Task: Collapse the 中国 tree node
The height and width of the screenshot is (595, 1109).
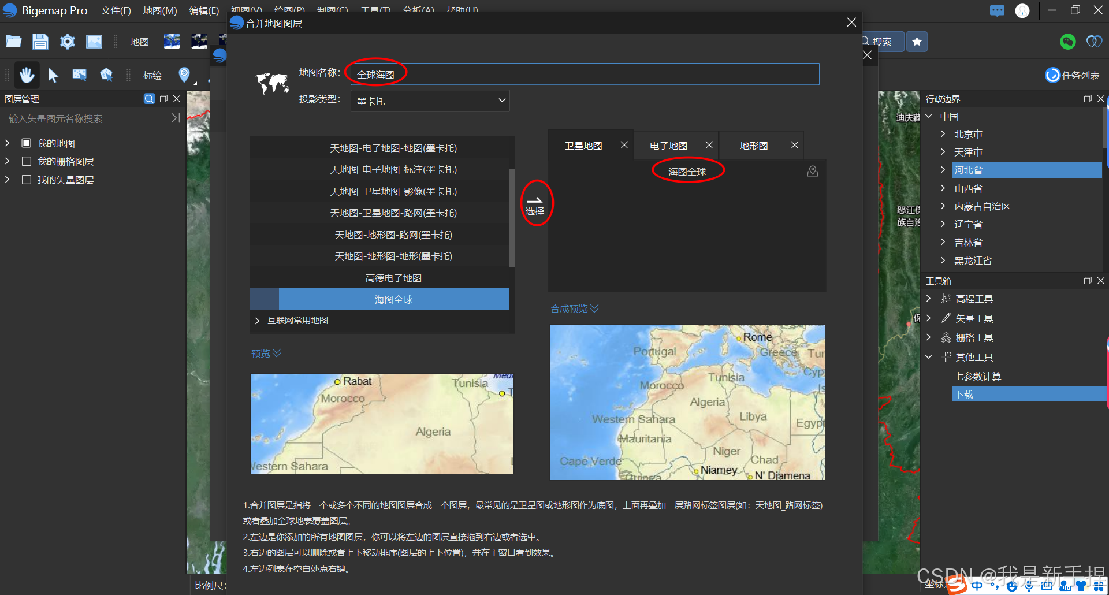Action: tap(929, 116)
